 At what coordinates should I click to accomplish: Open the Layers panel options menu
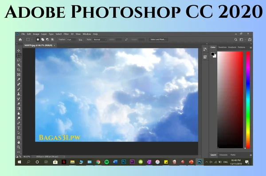coord(251,155)
